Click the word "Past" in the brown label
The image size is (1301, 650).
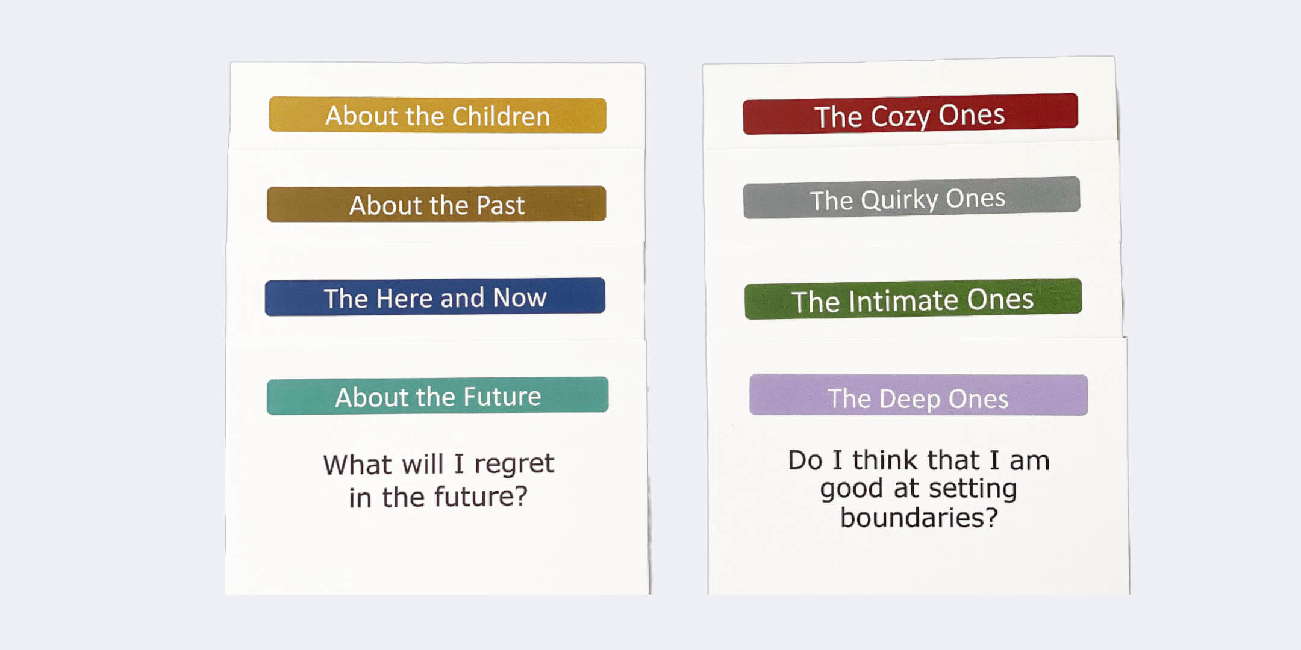click(x=500, y=205)
